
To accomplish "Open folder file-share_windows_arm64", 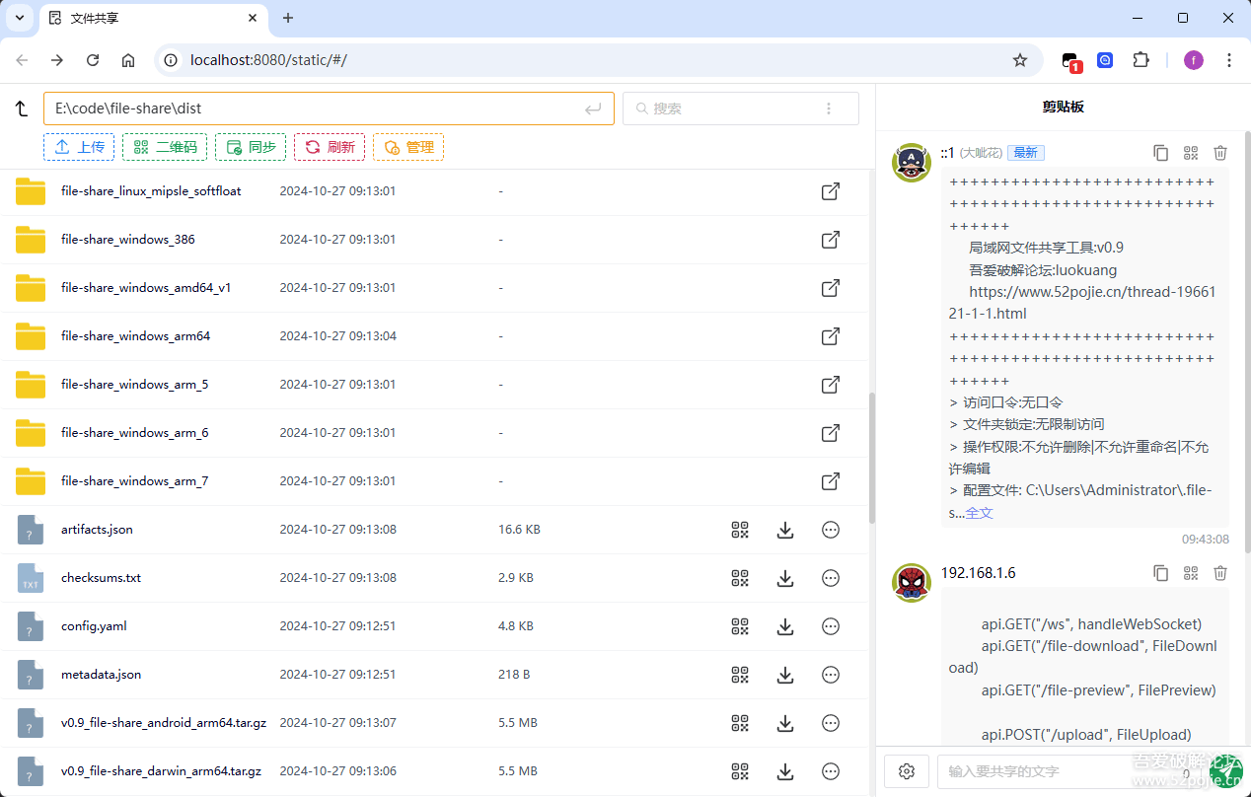I will point(135,336).
